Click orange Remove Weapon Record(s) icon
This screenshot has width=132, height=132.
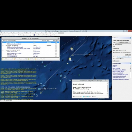click(x=14, y=59)
